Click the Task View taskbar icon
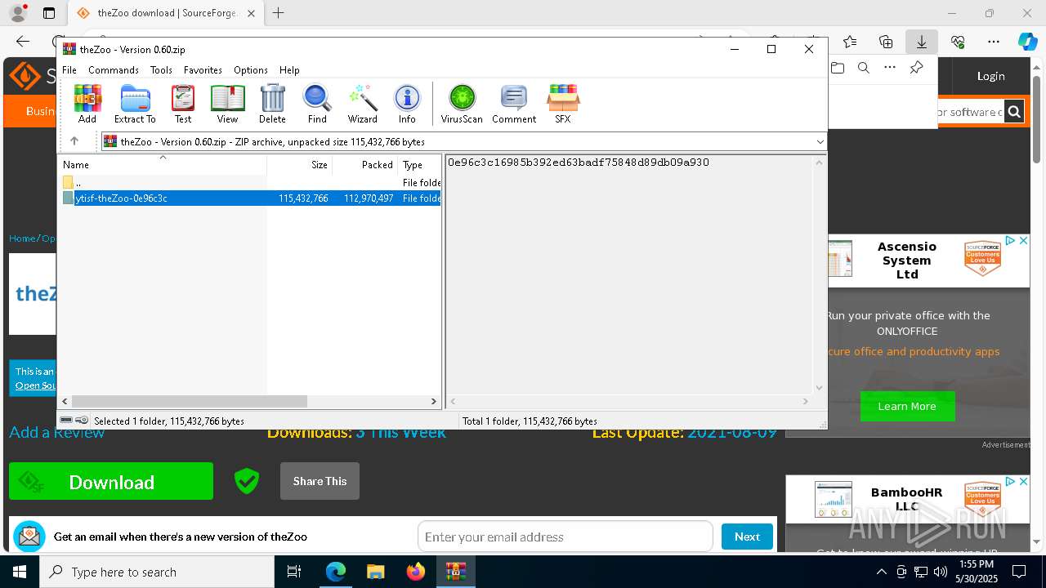 pos(294,572)
